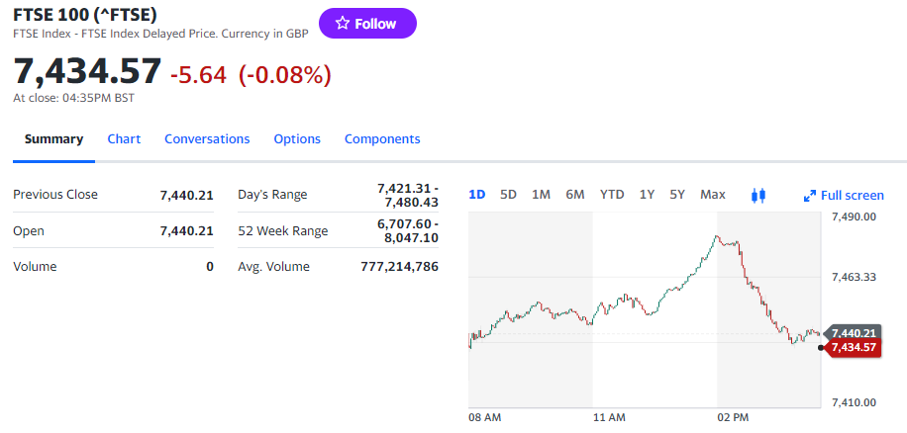The width and height of the screenshot is (907, 433).
Task: Click the Previous Close value 7,440.21
Action: coord(187,196)
